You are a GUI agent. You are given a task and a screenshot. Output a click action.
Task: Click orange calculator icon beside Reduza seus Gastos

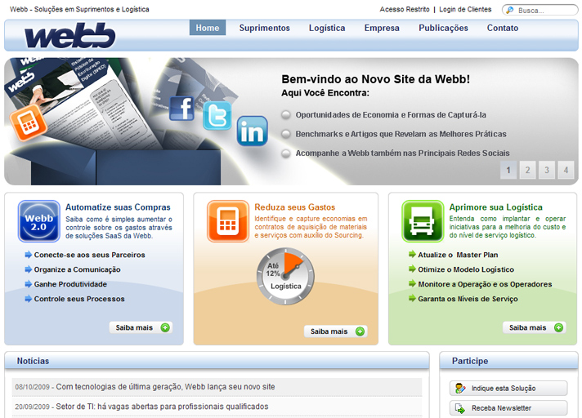pyautogui.click(x=228, y=221)
